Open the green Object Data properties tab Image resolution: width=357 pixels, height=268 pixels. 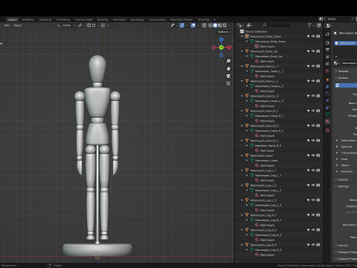(x=327, y=115)
